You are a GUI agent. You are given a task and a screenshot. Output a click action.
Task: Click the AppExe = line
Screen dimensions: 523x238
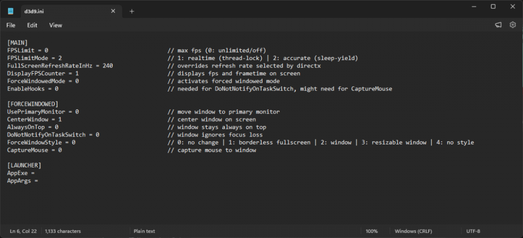point(21,173)
